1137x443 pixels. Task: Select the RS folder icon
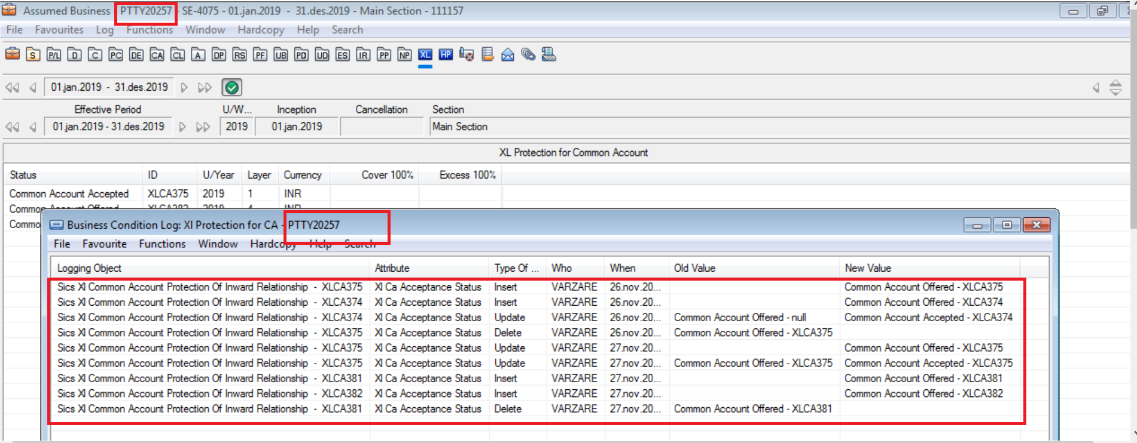click(x=239, y=55)
